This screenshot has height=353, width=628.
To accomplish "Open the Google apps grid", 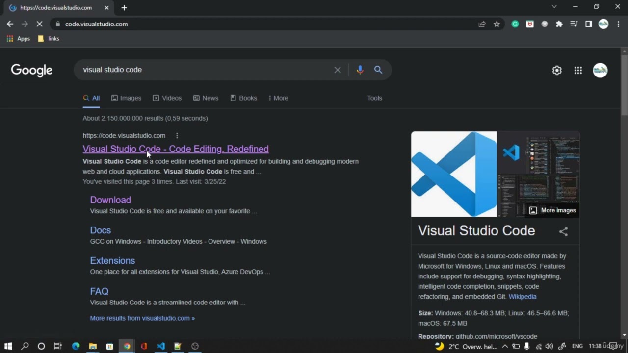I will [x=578, y=71].
